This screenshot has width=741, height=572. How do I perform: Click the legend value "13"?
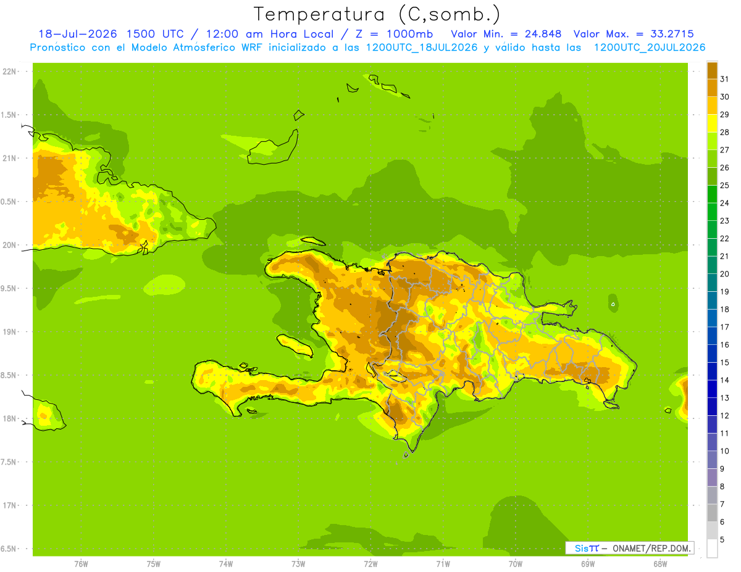(x=725, y=397)
